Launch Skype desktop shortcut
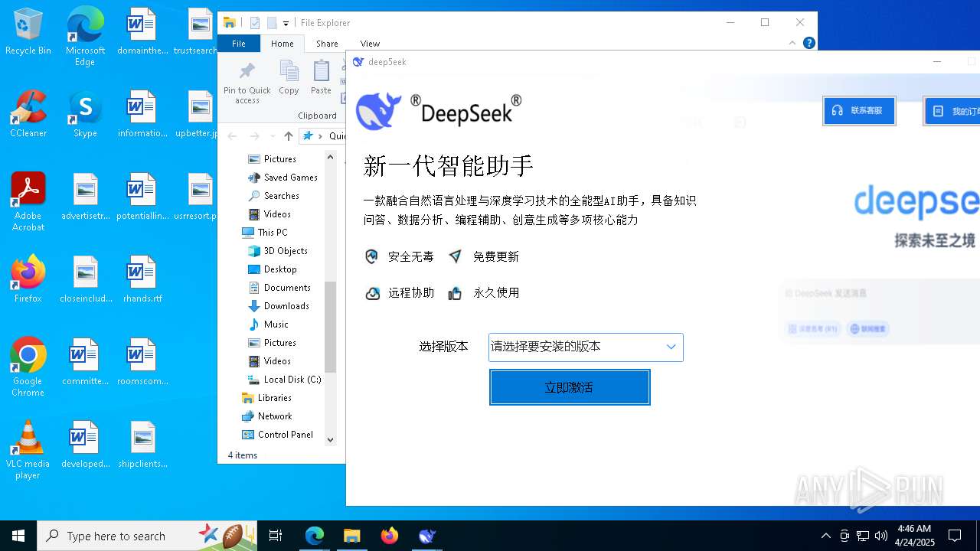The width and height of the screenshot is (980, 551). (85, 114)
